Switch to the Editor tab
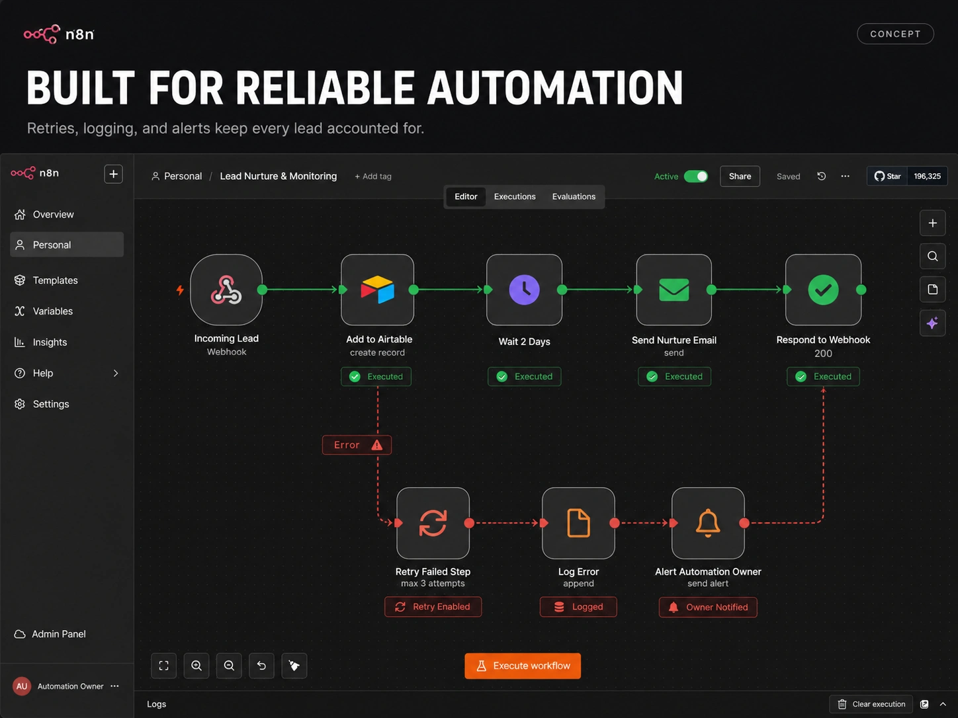 pyautogui.click(x=466, y=196)
